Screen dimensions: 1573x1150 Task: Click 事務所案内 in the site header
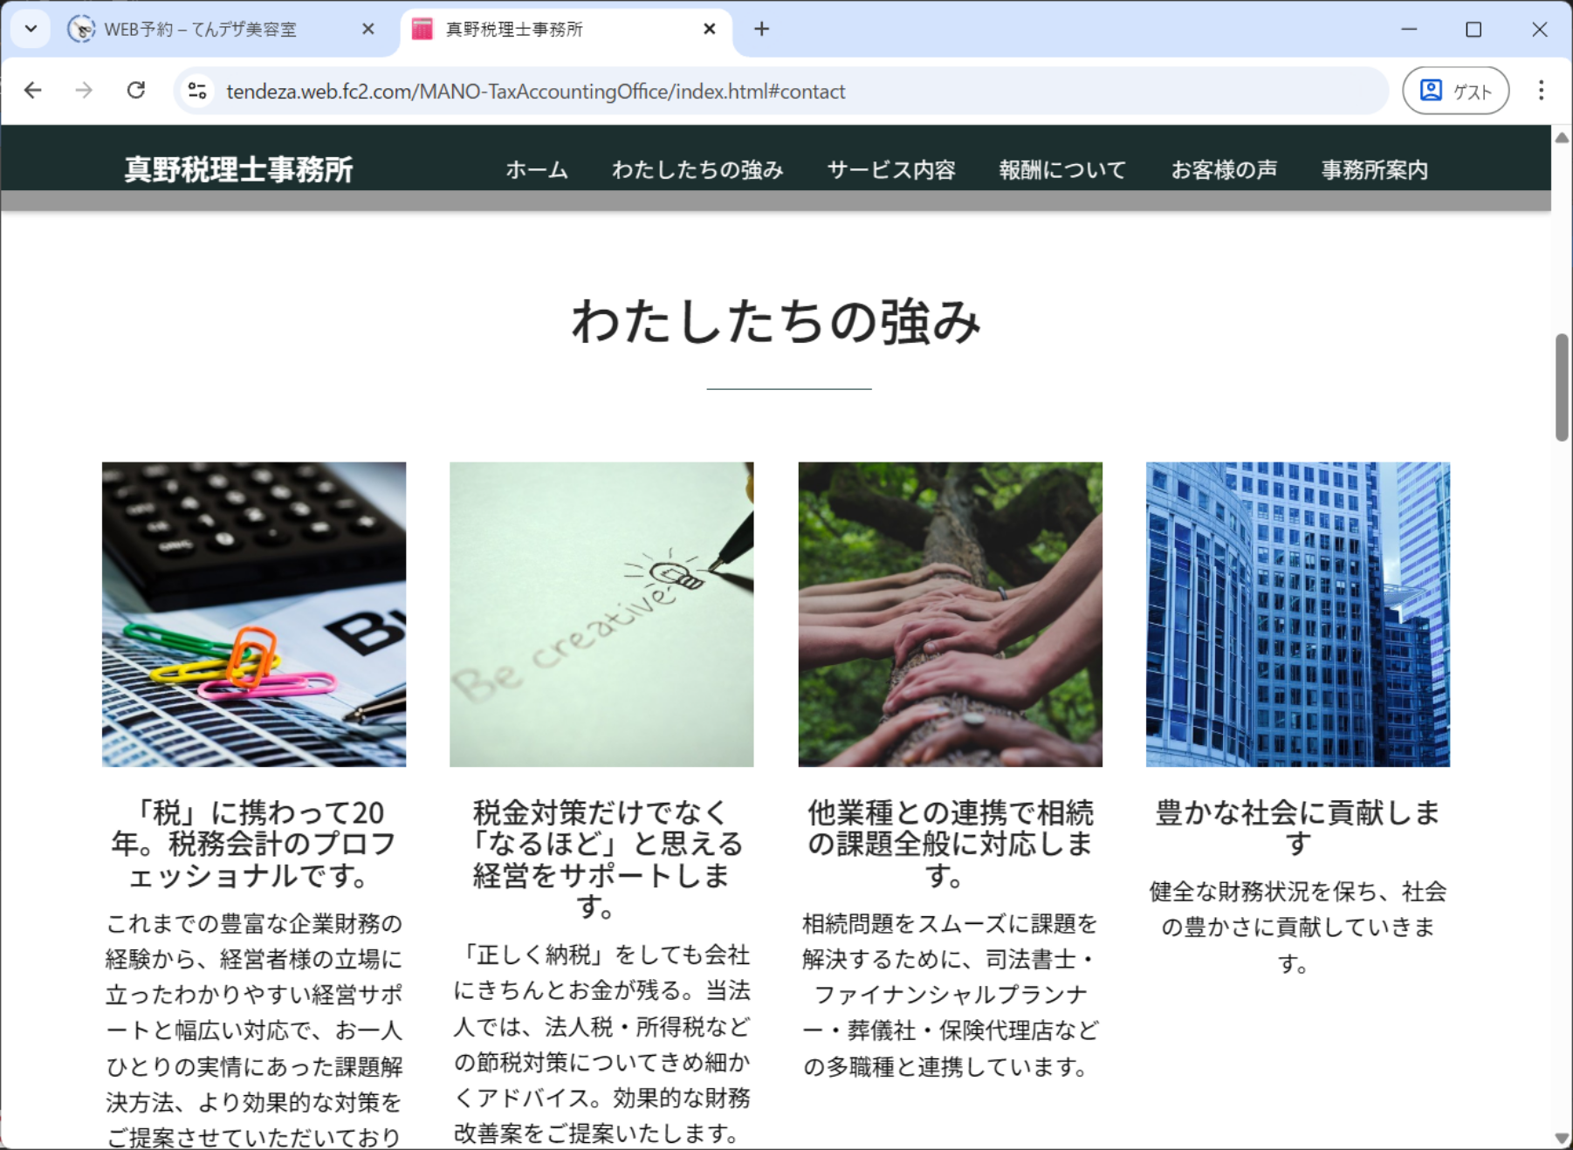[1374, 169]
